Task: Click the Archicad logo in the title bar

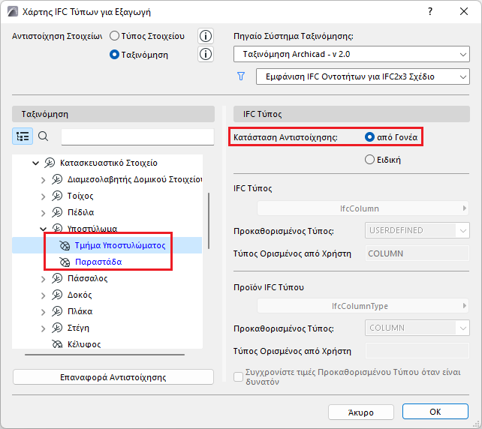Action: (x=13, y=12)
